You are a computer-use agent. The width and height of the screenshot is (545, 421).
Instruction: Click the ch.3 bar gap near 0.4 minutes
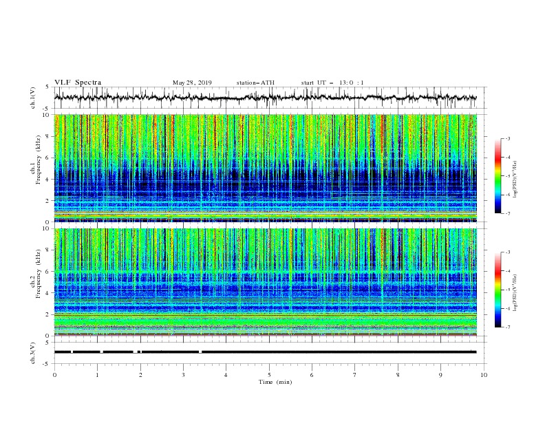pyautogui.click(x=72, y=352)
